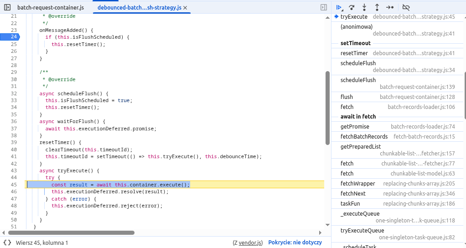
Task: Resume script execution in the debugger
Action: (x=339, y=7)
